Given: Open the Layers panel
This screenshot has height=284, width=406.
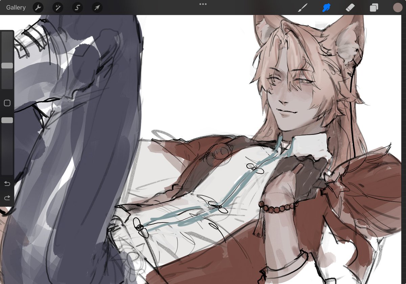Looking at the screenshot, I should tap(374, 7).
